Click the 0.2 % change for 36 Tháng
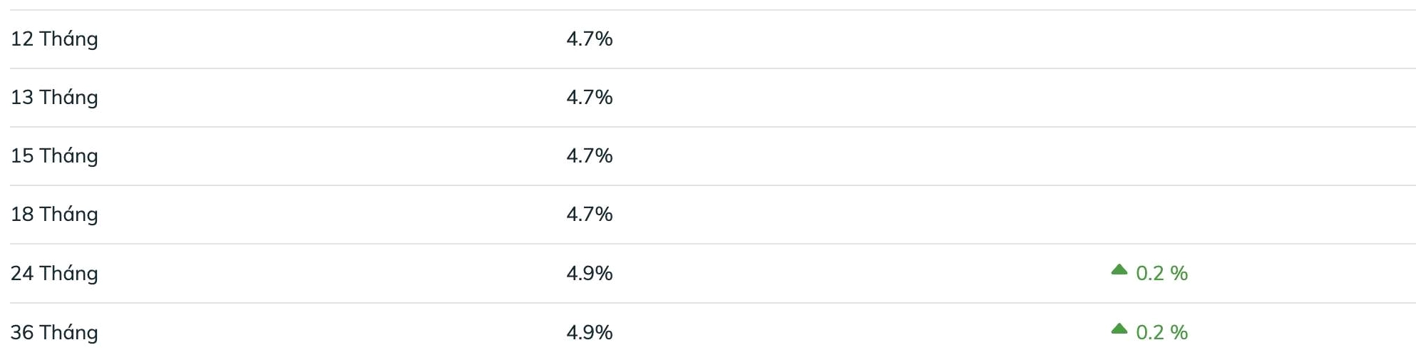1416x355 pixels. pyautogui.click(x=1161, y=332)
